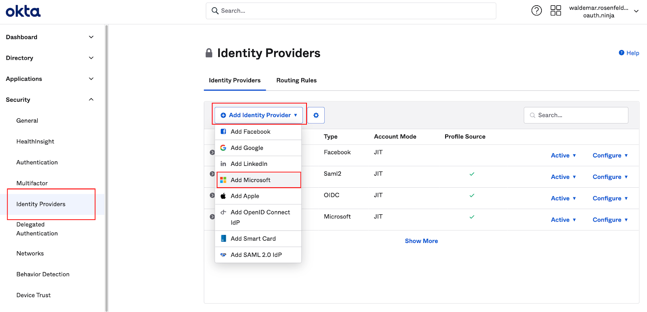647x312 pixels.
Task: Open the help question mark icon
Action: coord(537,10)
